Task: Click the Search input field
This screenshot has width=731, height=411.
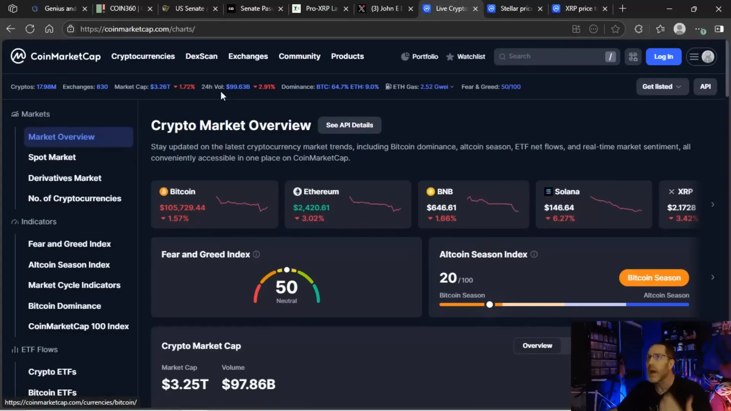Action: pyautogui.click(x=557, y=57)
